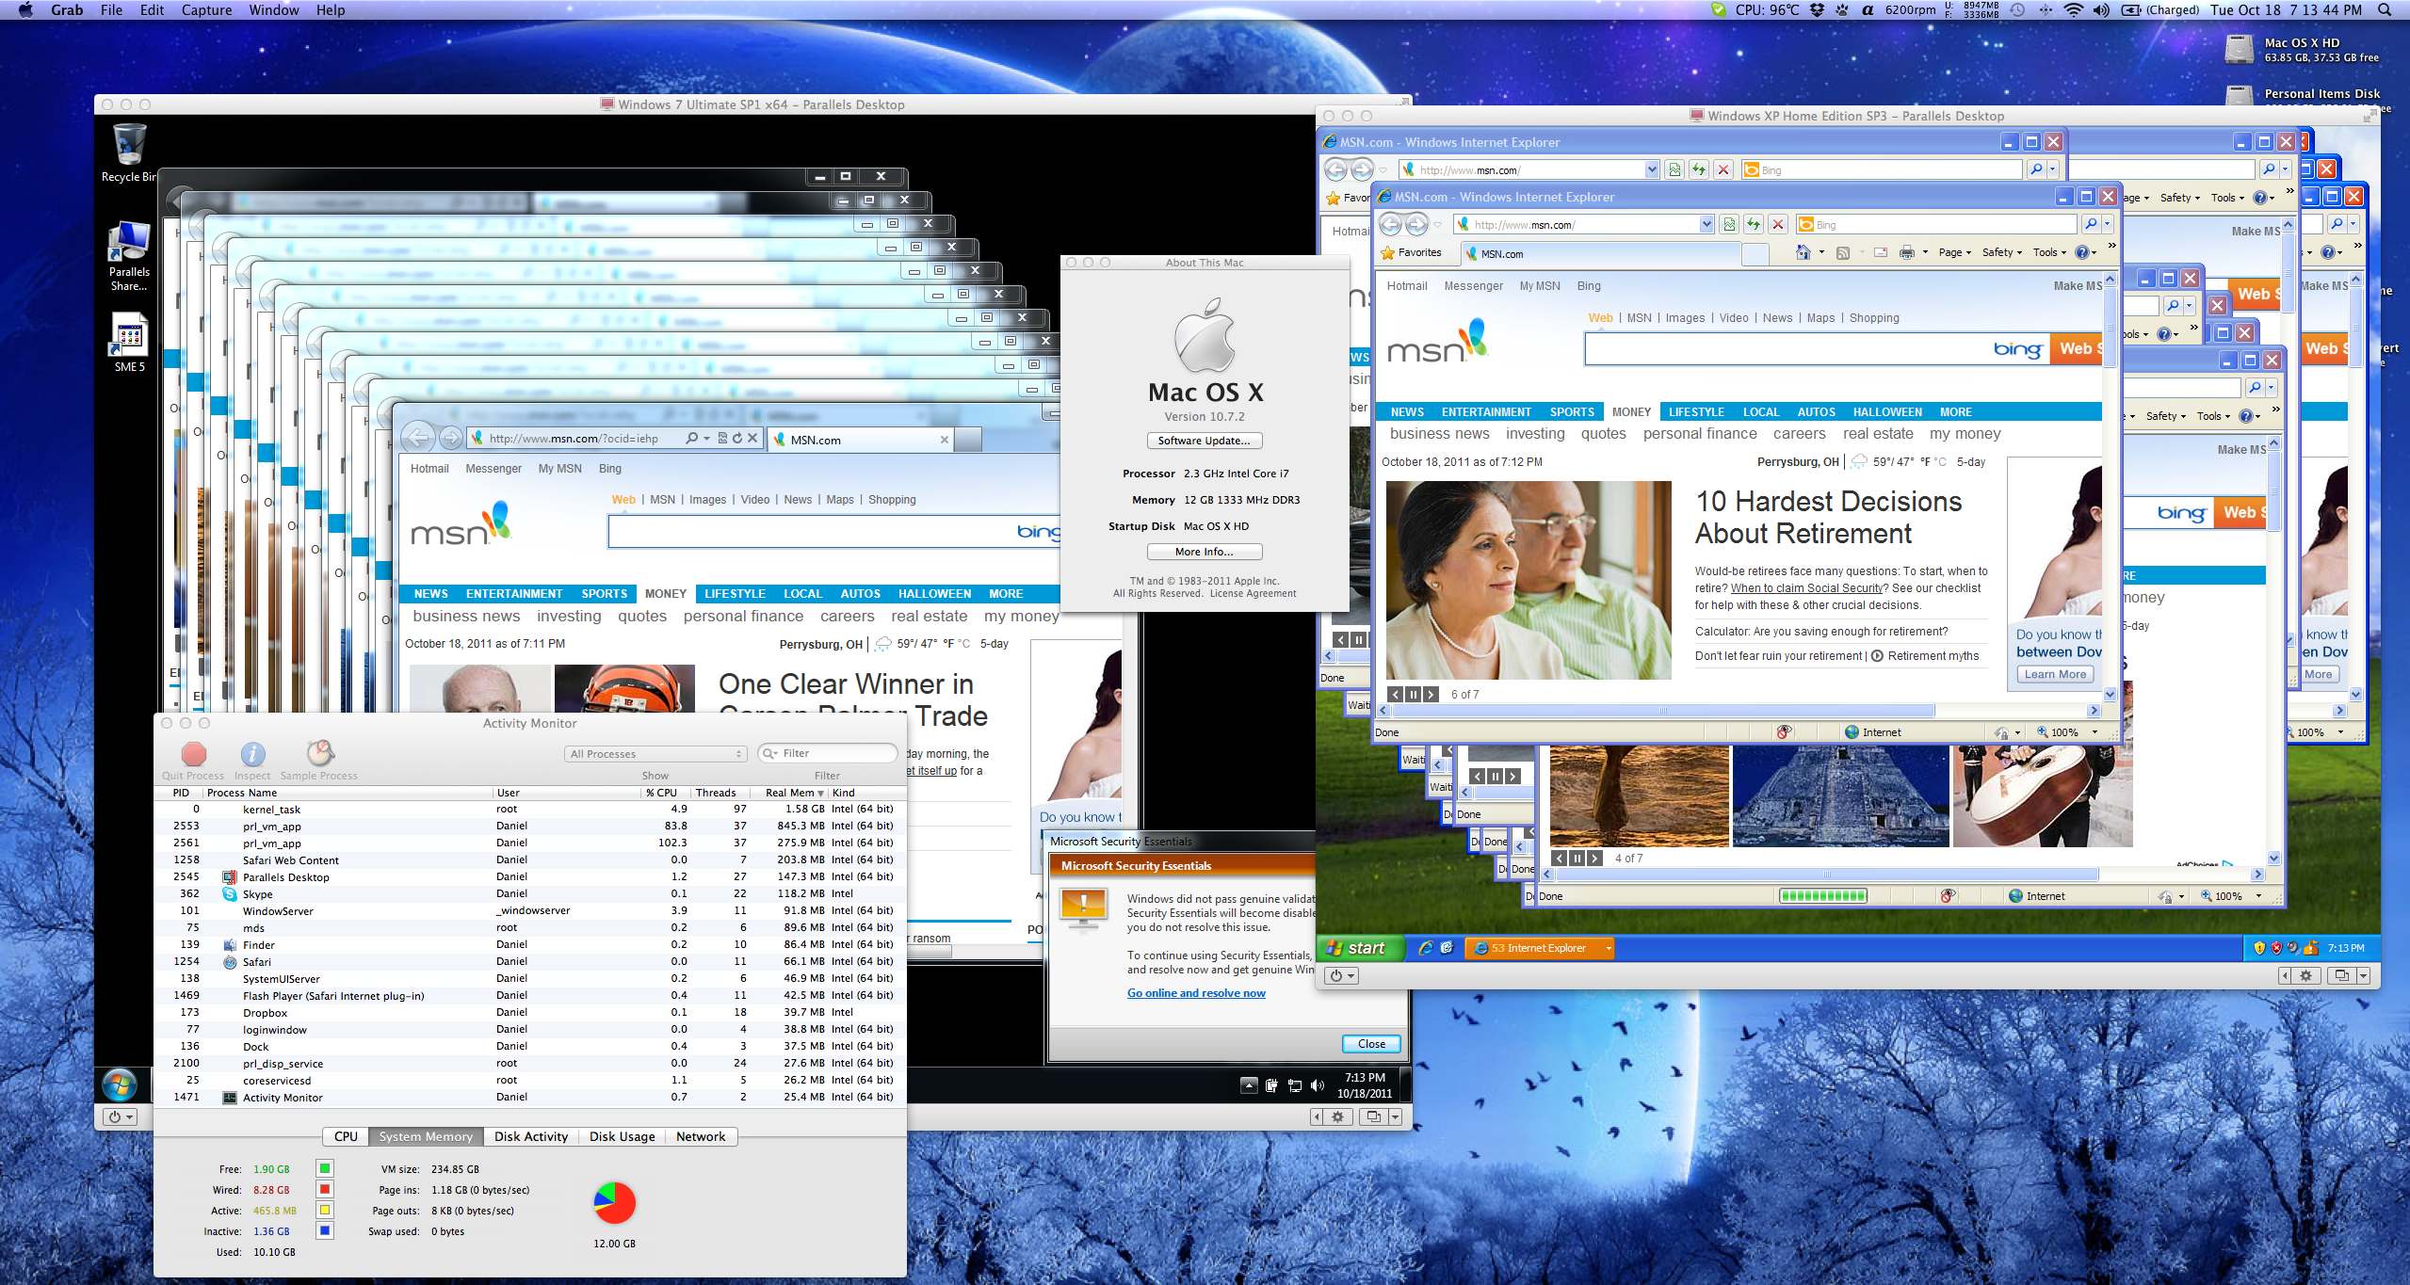Select the MSN.com tab in Windows 7 IE
2410x1285 pixels.
[861, 440]
